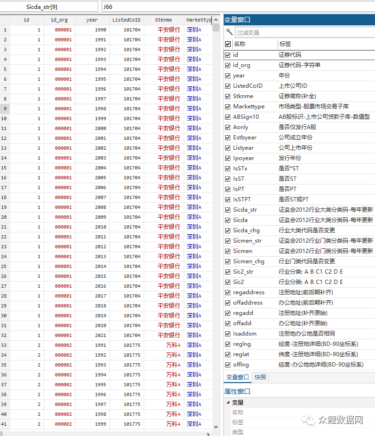Click the 名称 header in variable window
The width and height of the screenshot is (375, 436).
coord(240,44)
